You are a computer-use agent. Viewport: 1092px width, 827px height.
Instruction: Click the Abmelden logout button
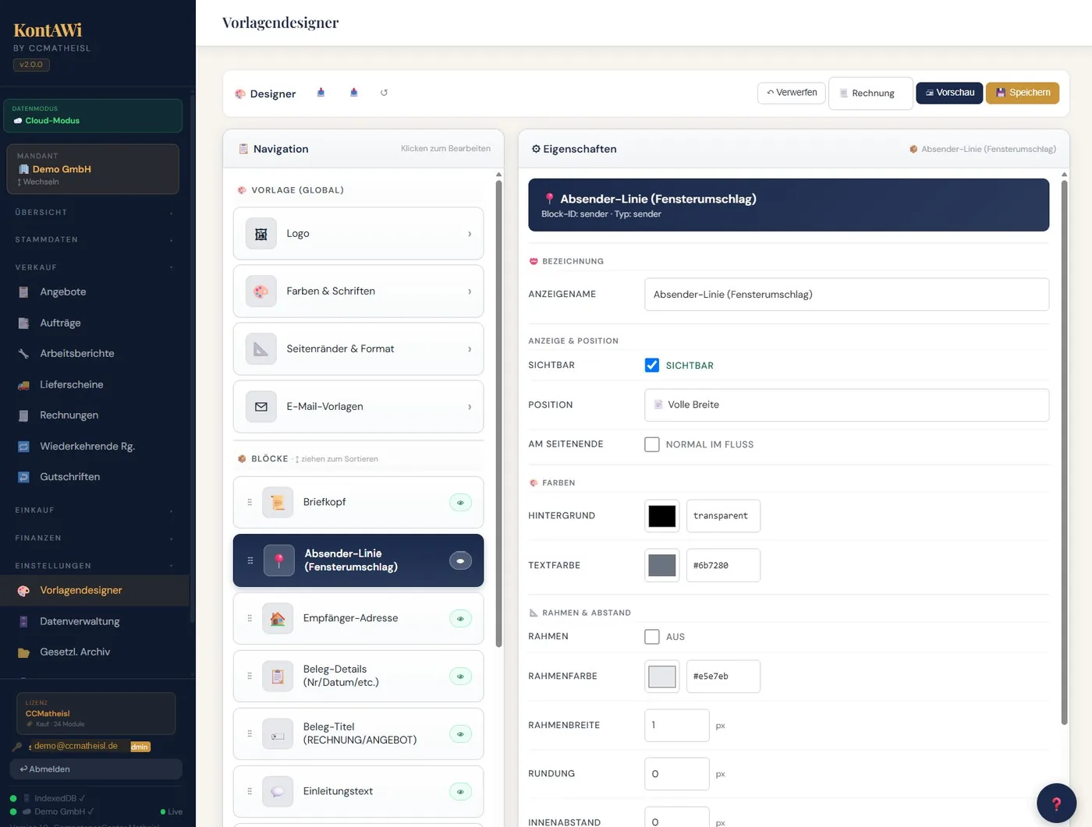click(x=96, y=769)
